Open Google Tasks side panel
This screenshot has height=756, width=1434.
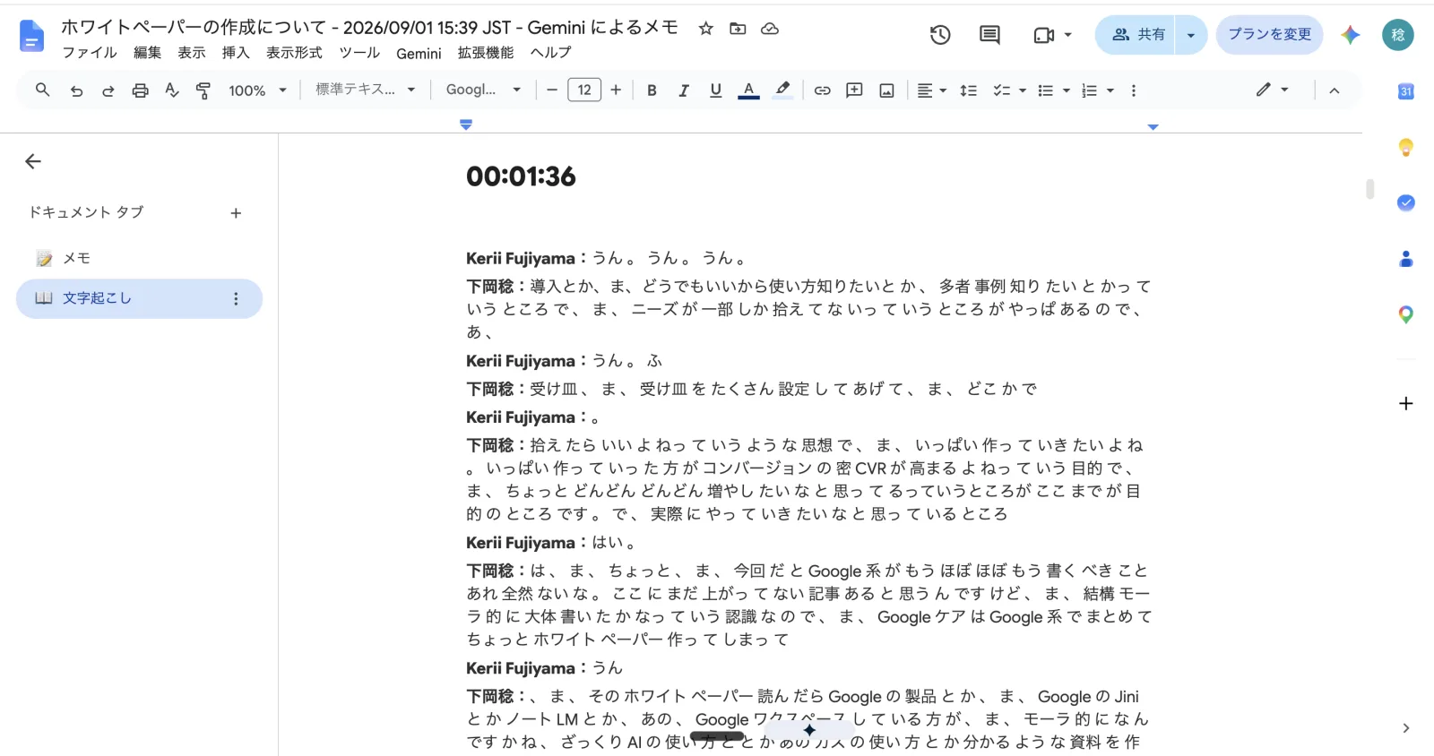[1406, 202]
